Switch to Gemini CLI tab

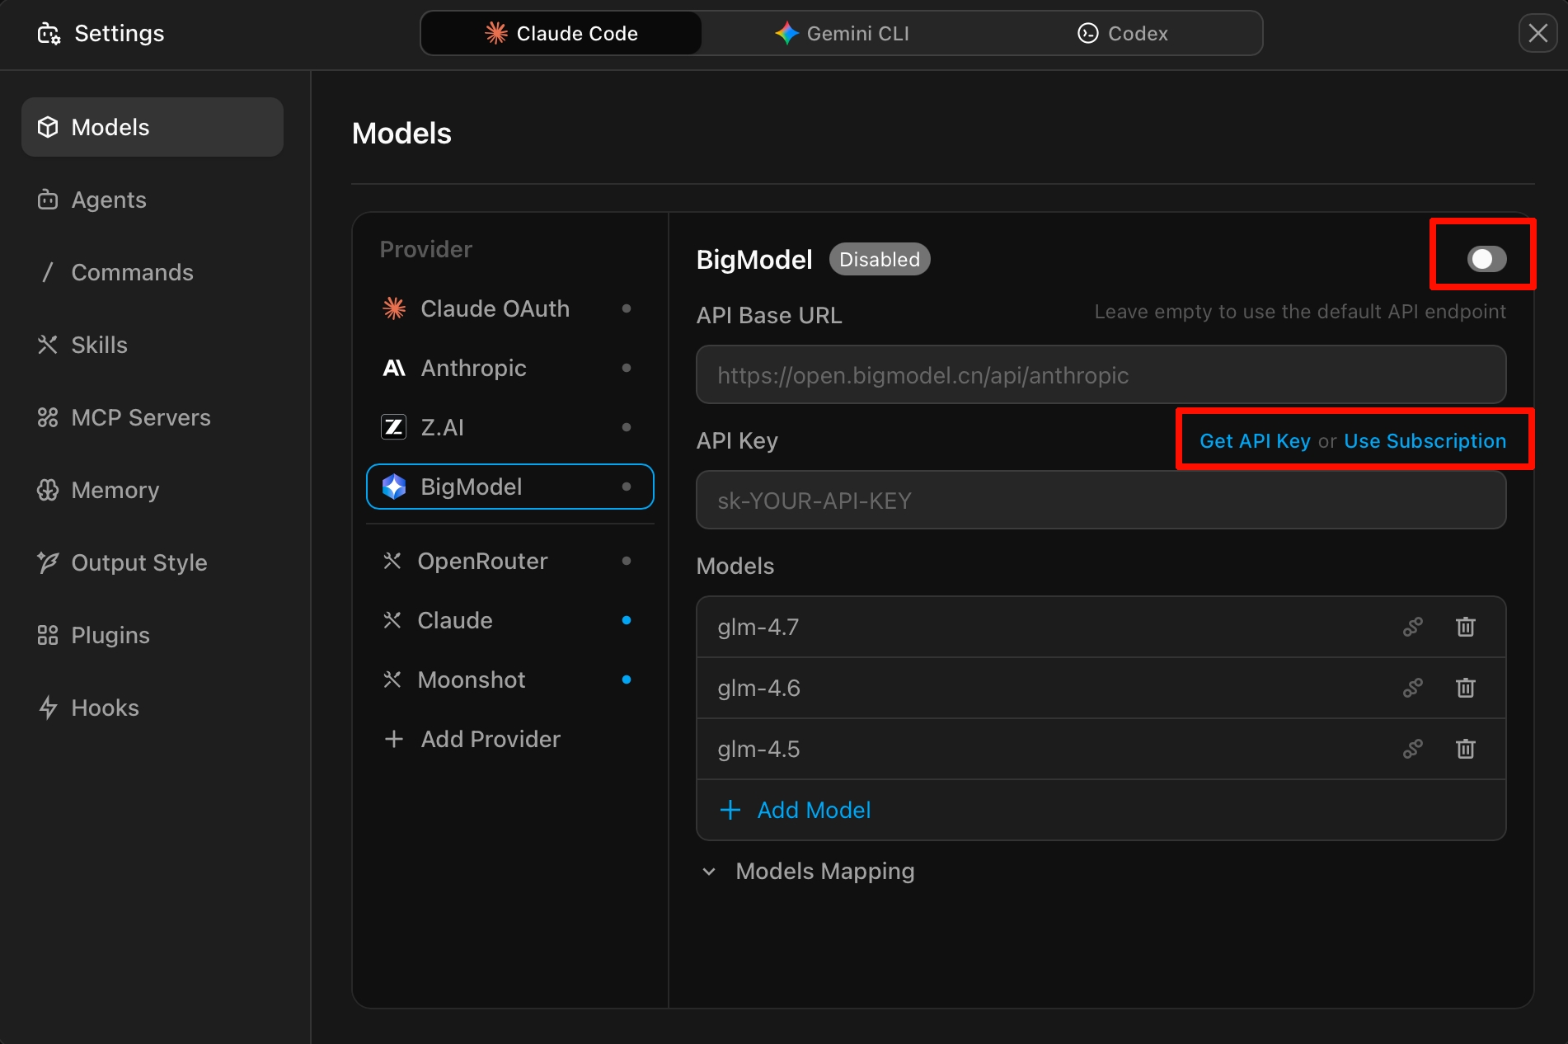(842, 33)
